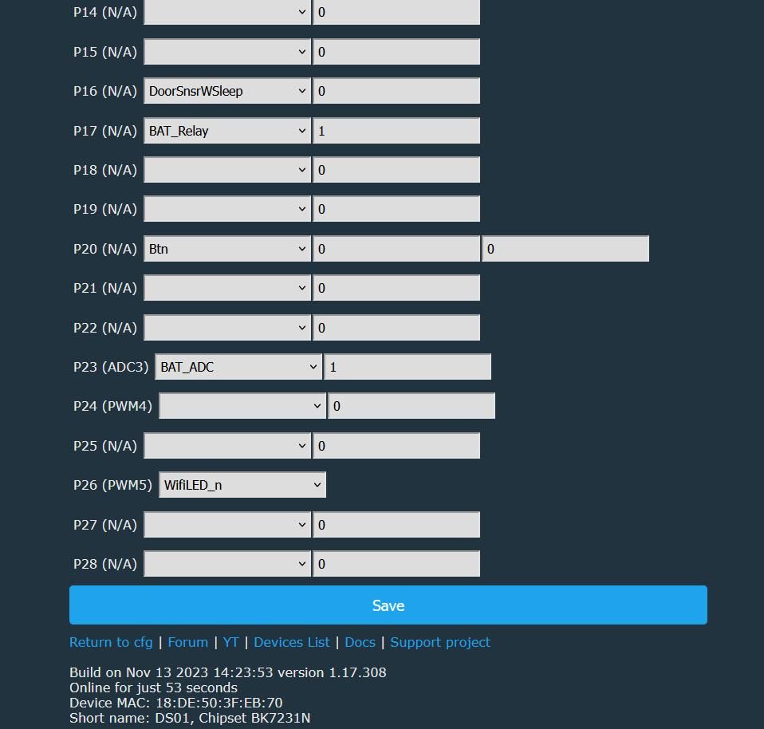Expand the empty P14 role dropdown

pyautogui.click(x=227, y=12)
